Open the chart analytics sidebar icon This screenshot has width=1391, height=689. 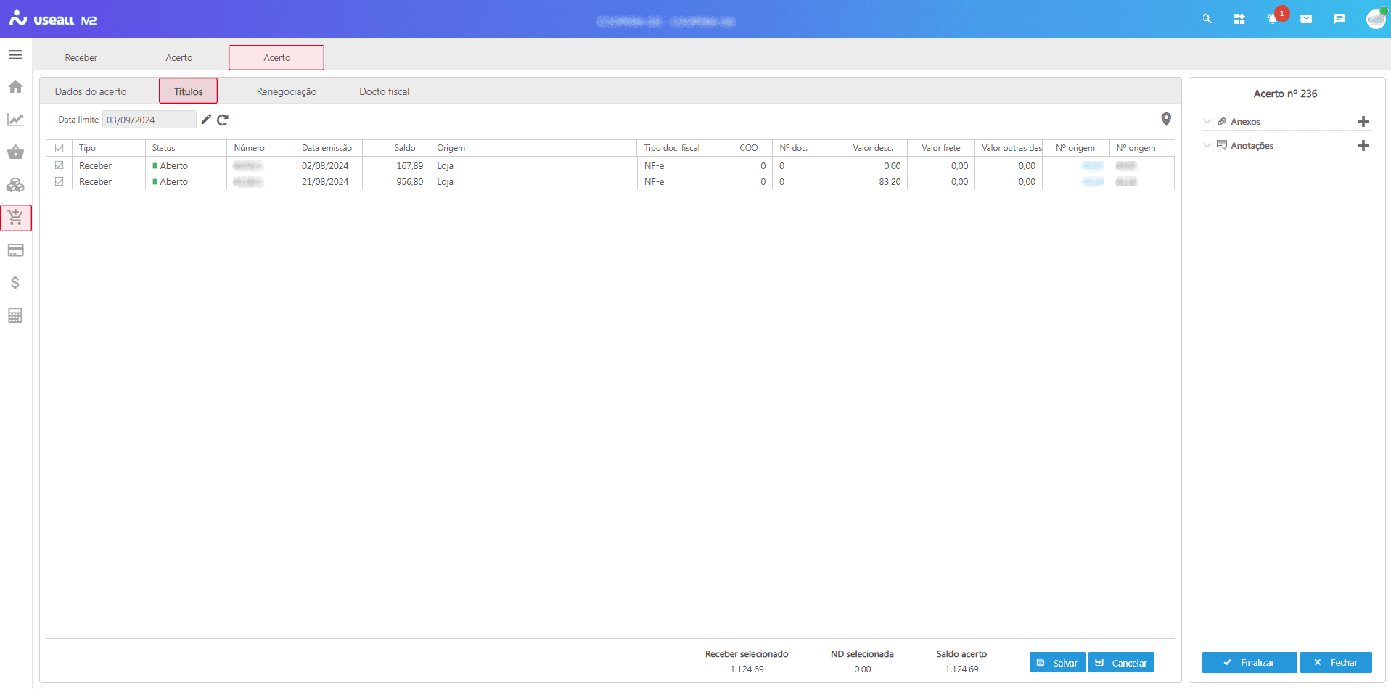(x=15, y=120)
